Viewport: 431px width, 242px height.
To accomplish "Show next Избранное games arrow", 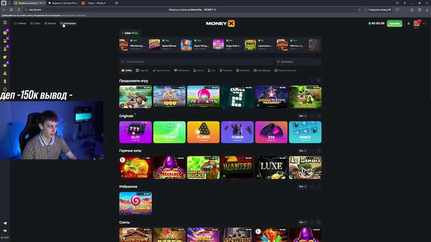I will (x=319, y=187).
